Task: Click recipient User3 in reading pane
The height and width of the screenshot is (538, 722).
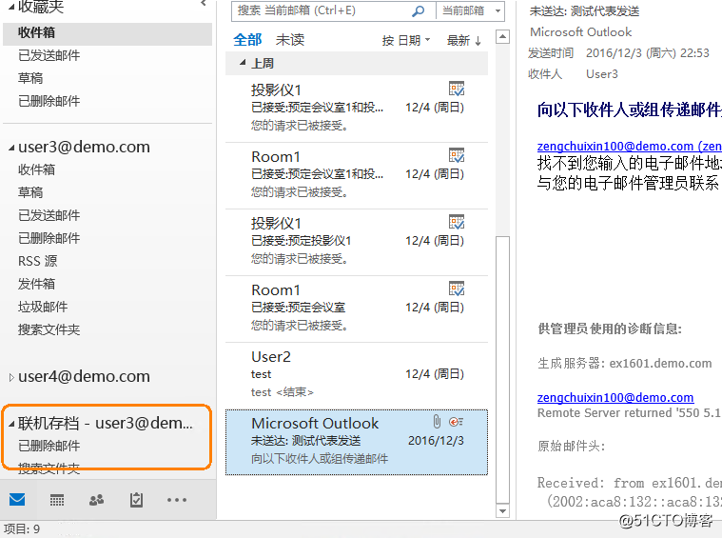Action: [x=602, y=74]
